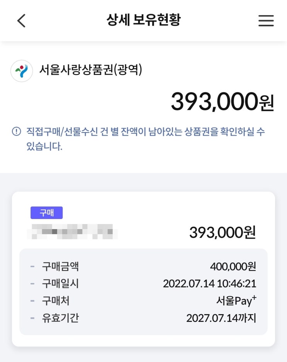Screen dimensions: 287x362
Task: Select the 서울사랑상품권(광역) name text
Action: pyautogui.click(x=91, y=70)
